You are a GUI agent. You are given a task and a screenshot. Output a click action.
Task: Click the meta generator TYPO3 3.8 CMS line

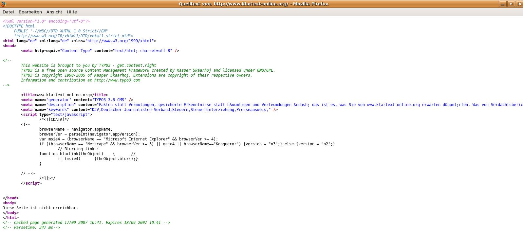pos(77,100)
